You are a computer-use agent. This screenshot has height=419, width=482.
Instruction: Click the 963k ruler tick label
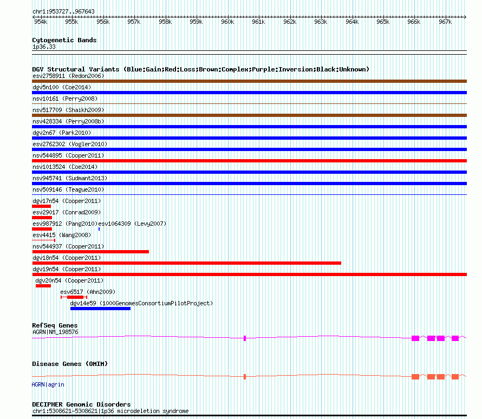[321, 22]
